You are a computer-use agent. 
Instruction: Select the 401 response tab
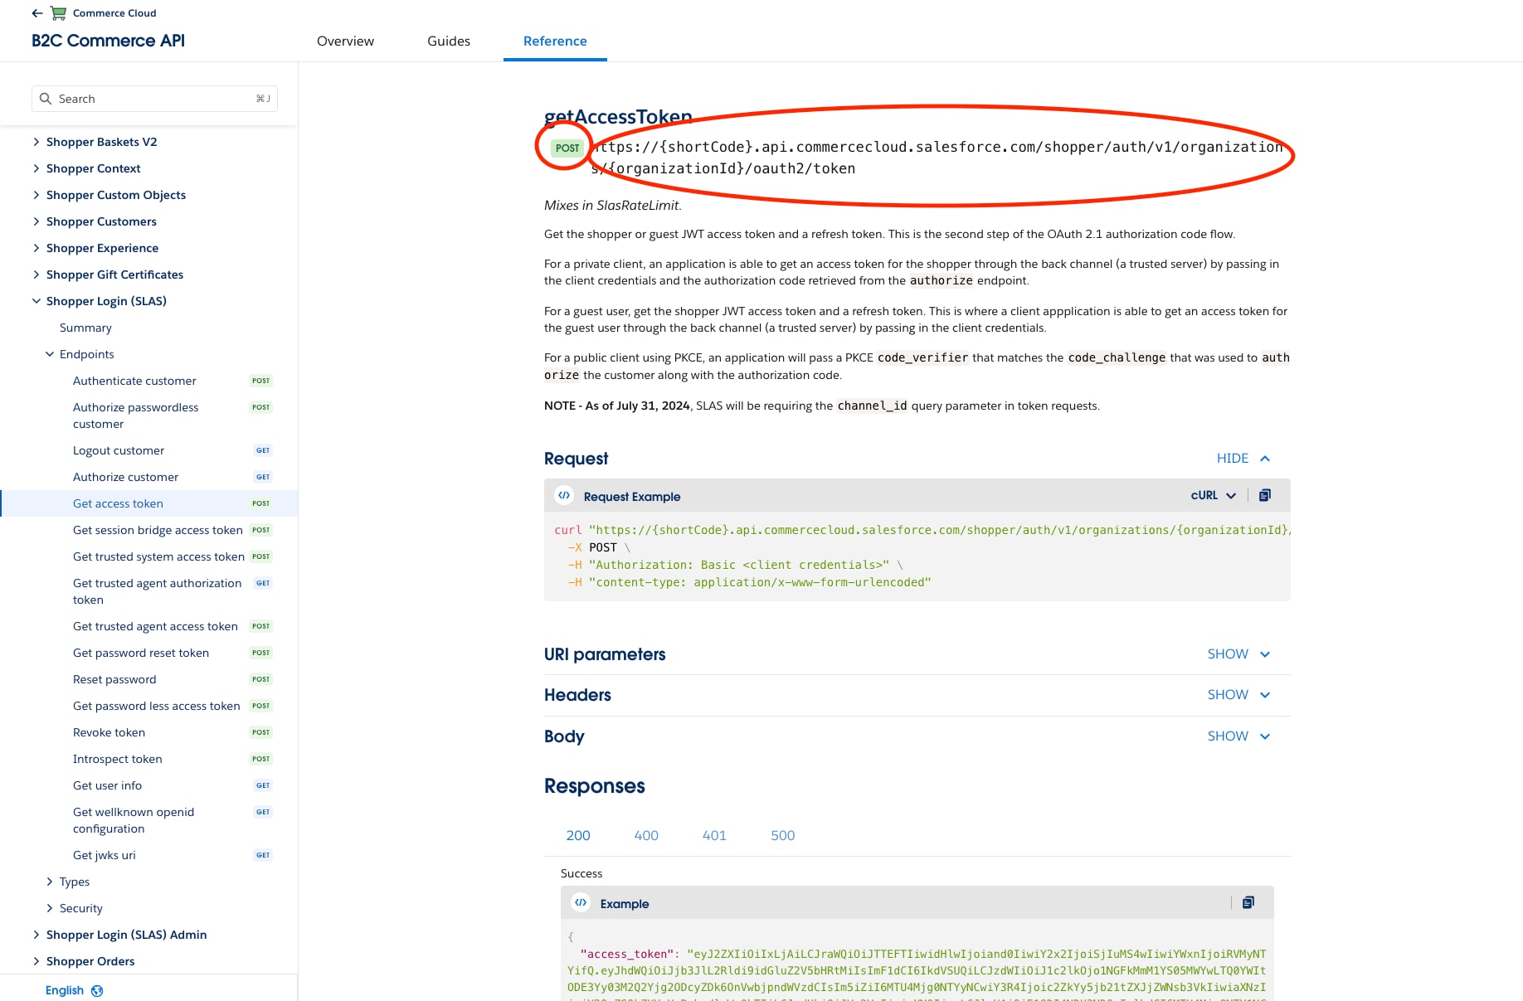coord(714,835)
